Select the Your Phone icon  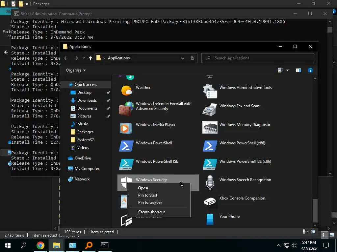coord(210,219)
